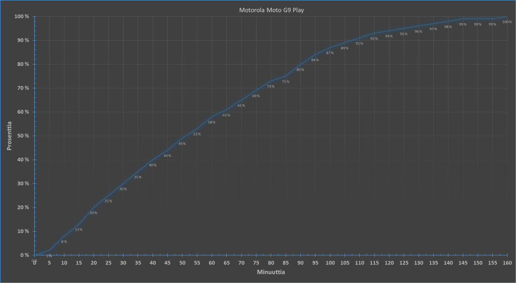Click the 90 % label on vertical axis
The height and width of the screenshot is (283, 516).
tap(22, 40)
